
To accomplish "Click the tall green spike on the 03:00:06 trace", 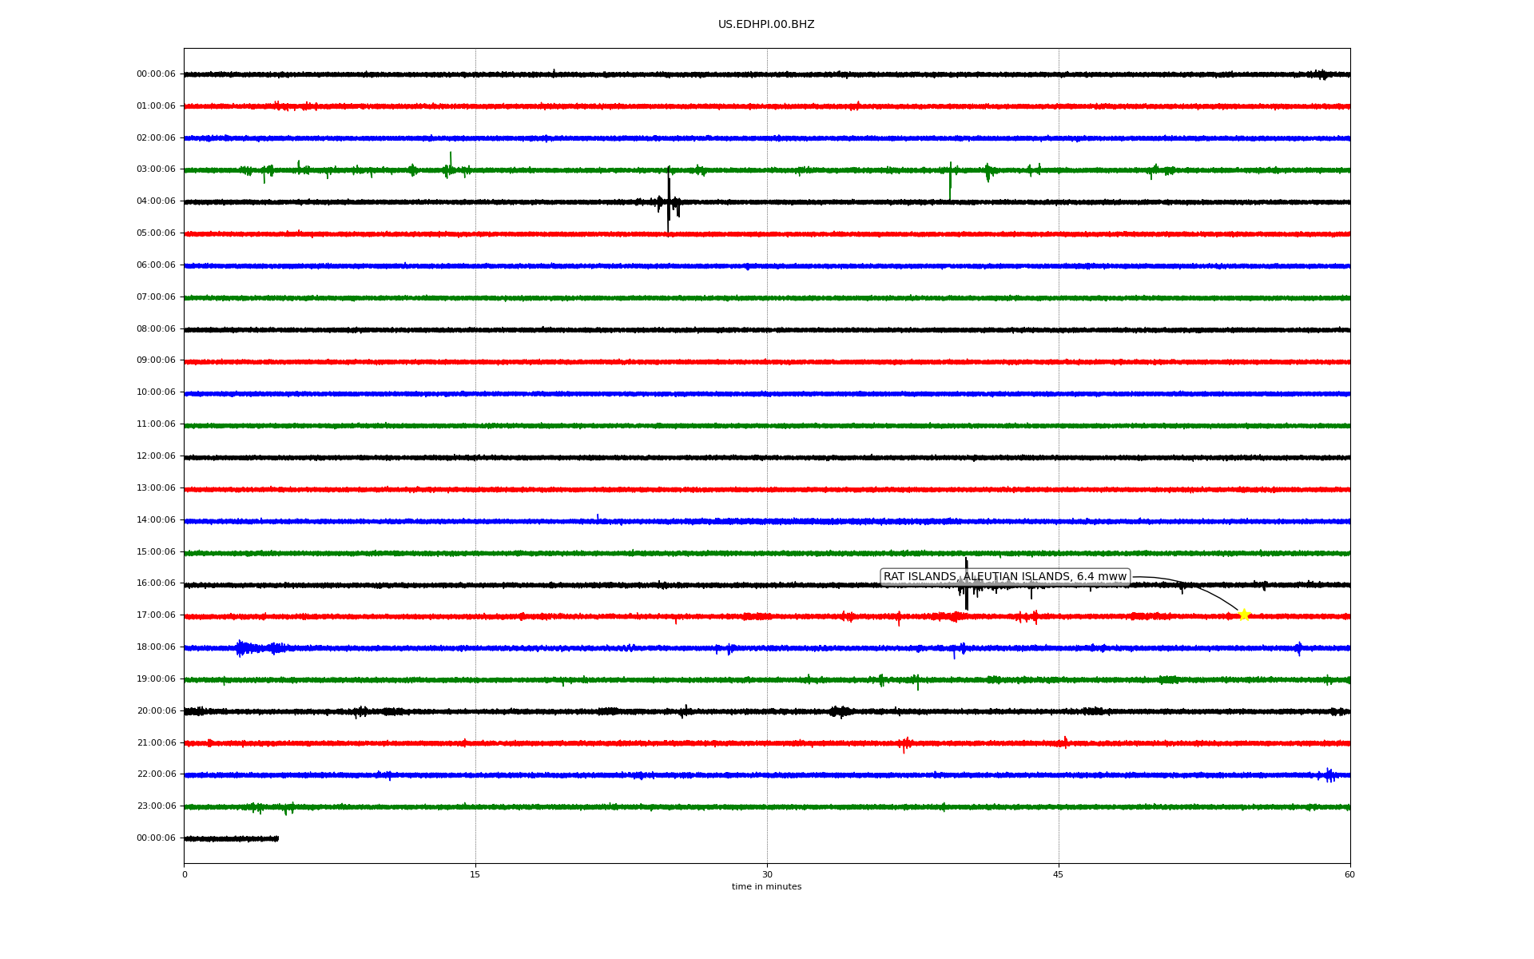I will [950, 182].
